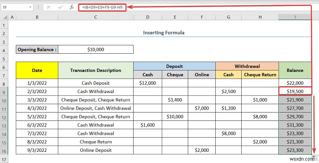The height and width of the screenshot is (163, 319).
Task: Open the Auto Fill Options icon below Balance column
Action: 315,157
